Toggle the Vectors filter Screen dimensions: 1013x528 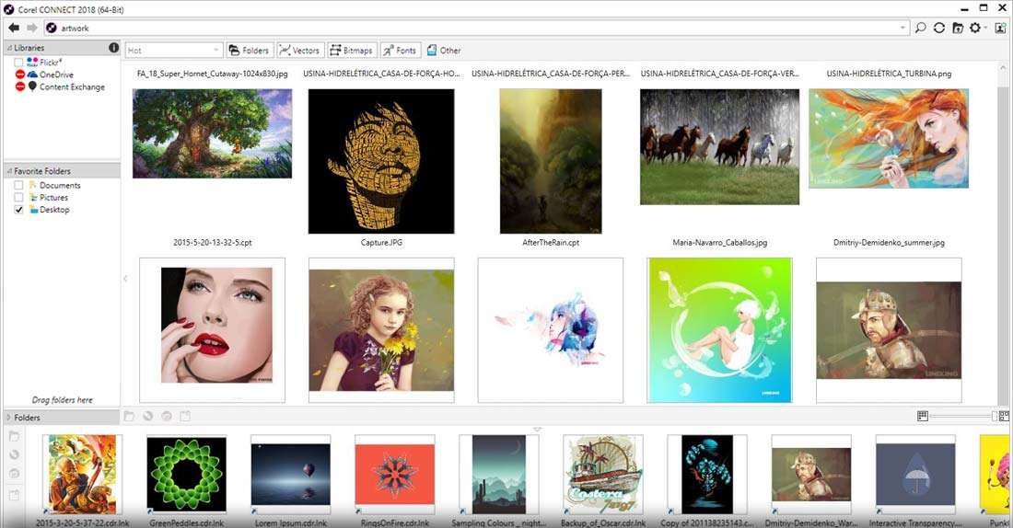coord(299,51)
